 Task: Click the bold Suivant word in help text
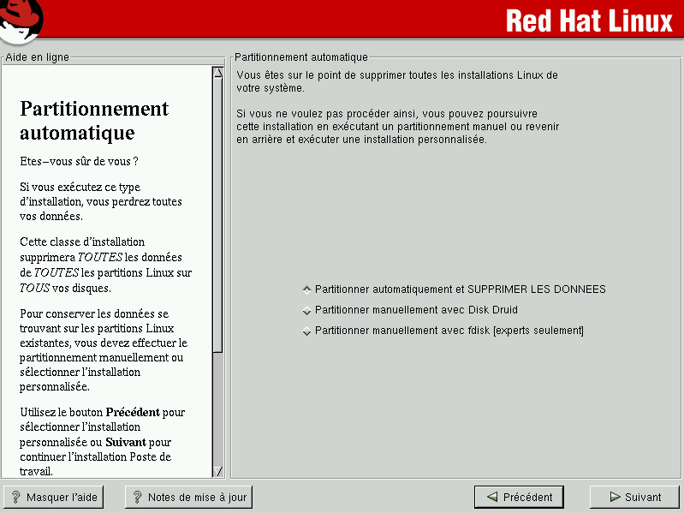[125, 442]
